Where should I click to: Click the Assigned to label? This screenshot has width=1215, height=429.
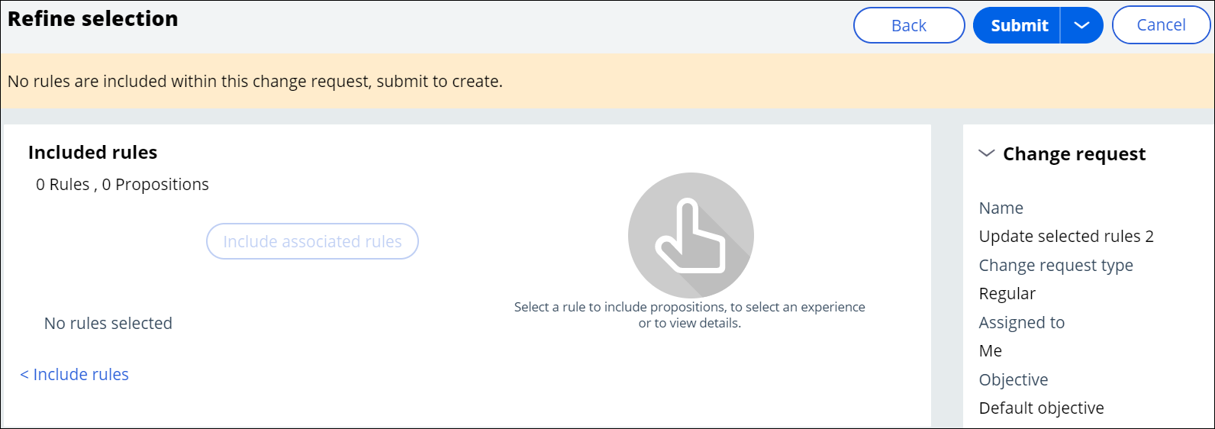(1021, 322)
